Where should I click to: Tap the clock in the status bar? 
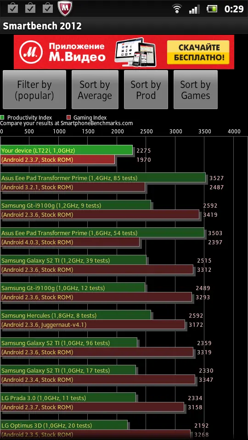234,9
